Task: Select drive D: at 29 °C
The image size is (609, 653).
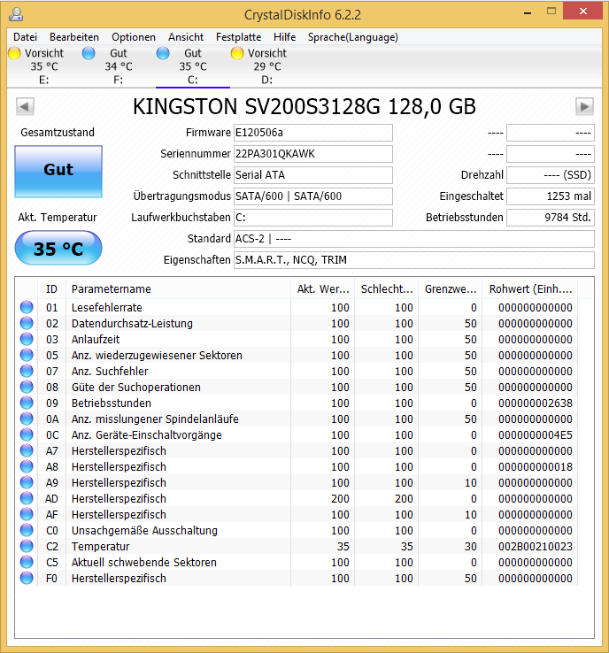Action: coord(267,66)
